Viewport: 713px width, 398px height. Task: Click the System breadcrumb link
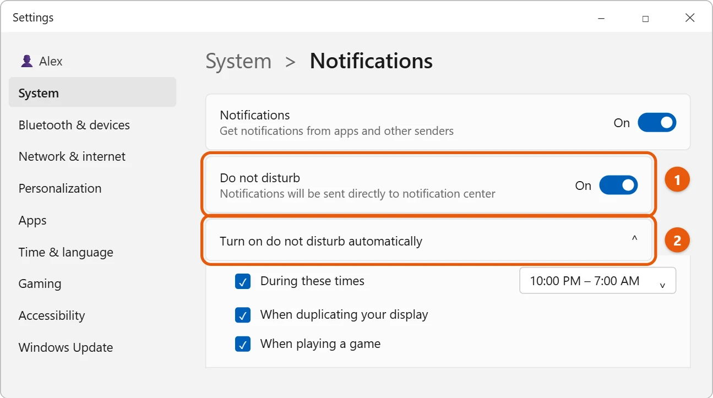point(238,61)
